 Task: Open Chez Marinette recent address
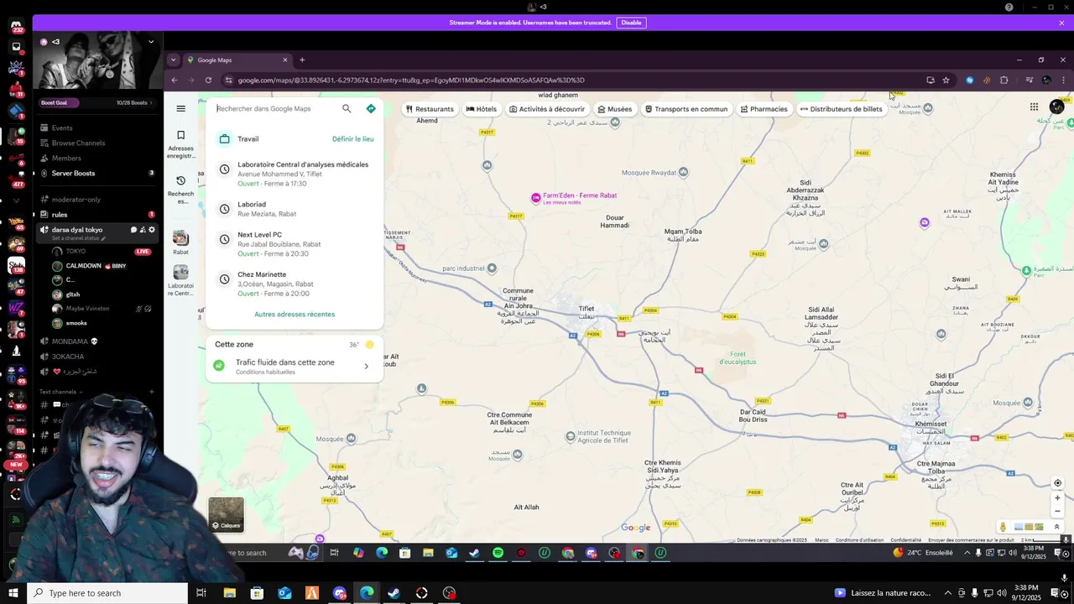pos(295,284)
